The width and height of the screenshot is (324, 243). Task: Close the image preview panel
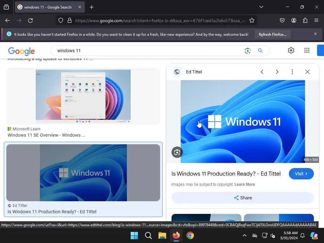(308, 72)
